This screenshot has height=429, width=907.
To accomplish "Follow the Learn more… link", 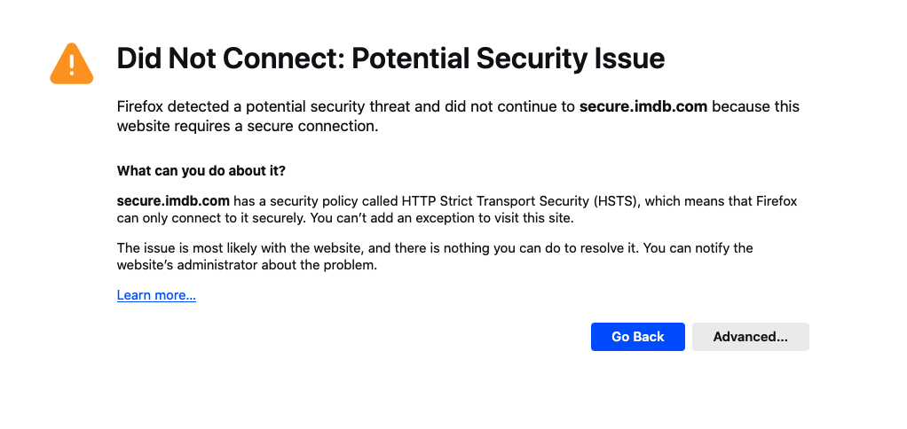I will 156,295.
